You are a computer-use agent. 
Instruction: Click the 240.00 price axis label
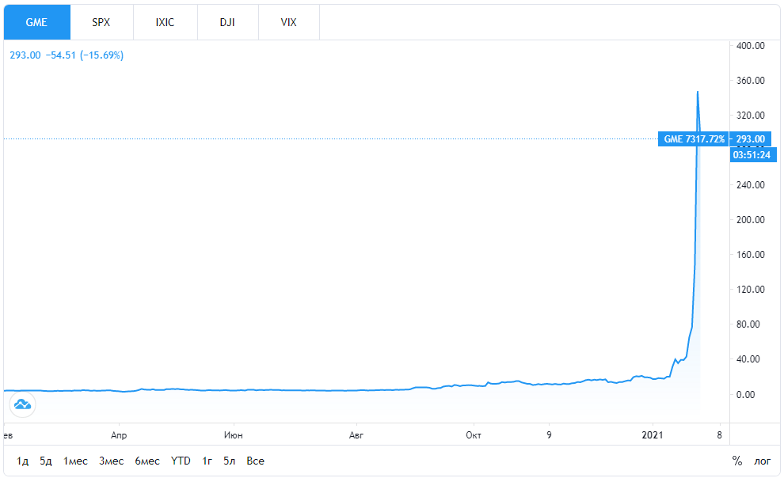pos(751,185)
